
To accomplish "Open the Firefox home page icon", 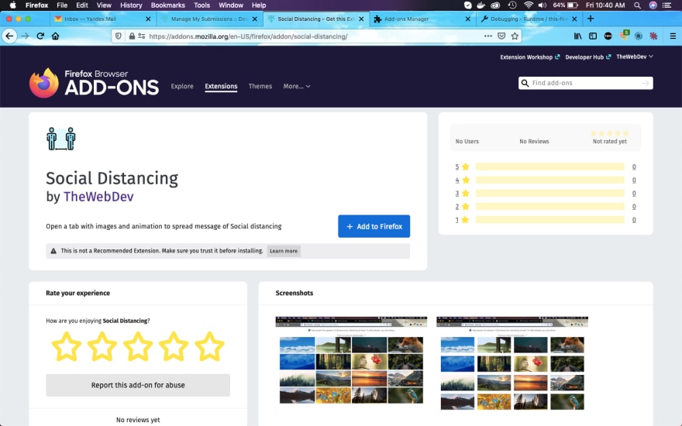I will (x=55, y=36).
